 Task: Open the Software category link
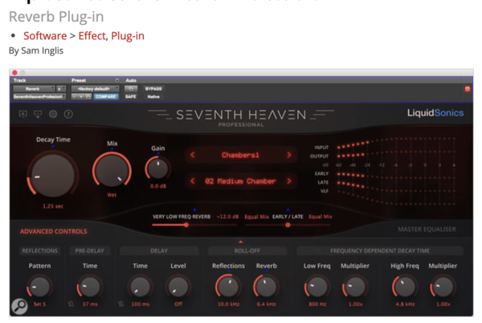click(x=45, y=36)
